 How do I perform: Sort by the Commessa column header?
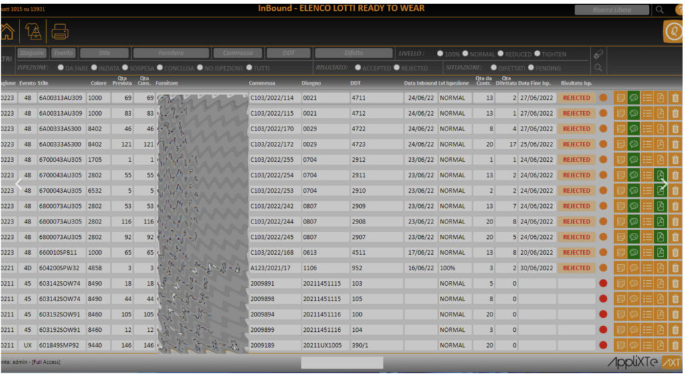pos(262,83)
